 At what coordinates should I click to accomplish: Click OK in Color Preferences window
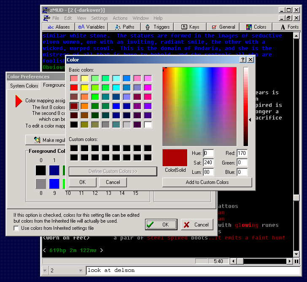(x=162, y=224)
